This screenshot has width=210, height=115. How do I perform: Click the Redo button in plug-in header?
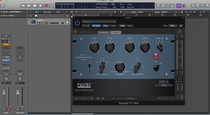pos(130,26)
